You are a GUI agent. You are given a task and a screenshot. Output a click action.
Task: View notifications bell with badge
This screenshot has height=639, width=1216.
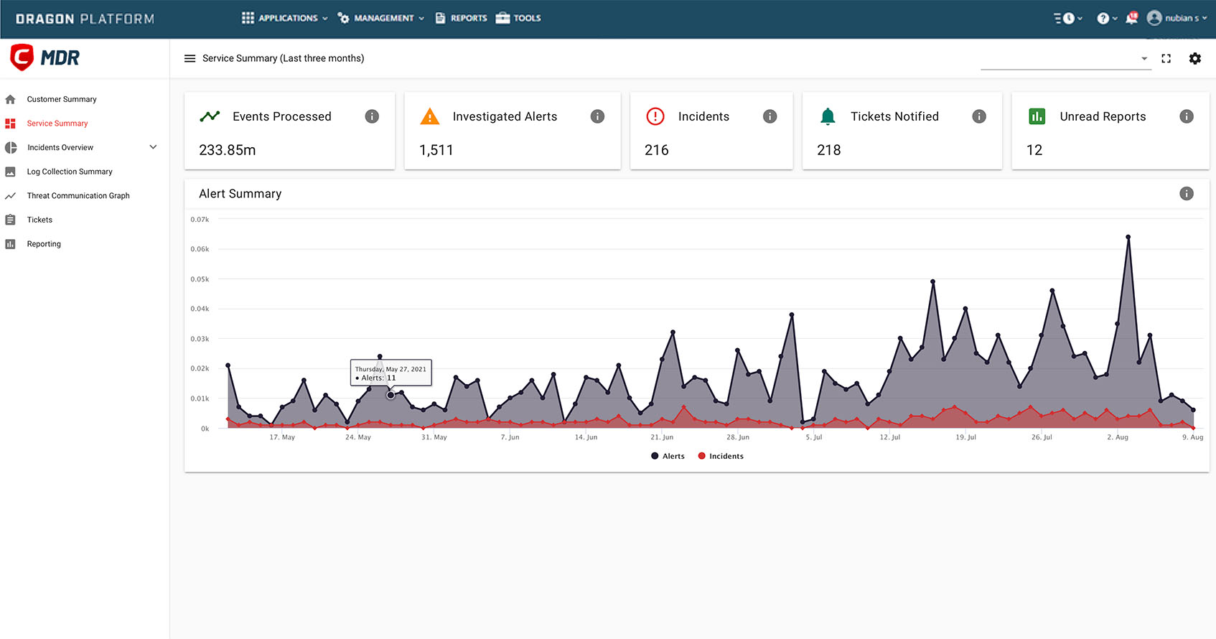[1132, 18]
